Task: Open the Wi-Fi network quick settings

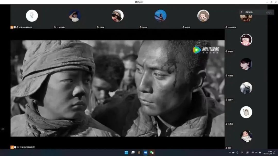Action: coord(253,153)
